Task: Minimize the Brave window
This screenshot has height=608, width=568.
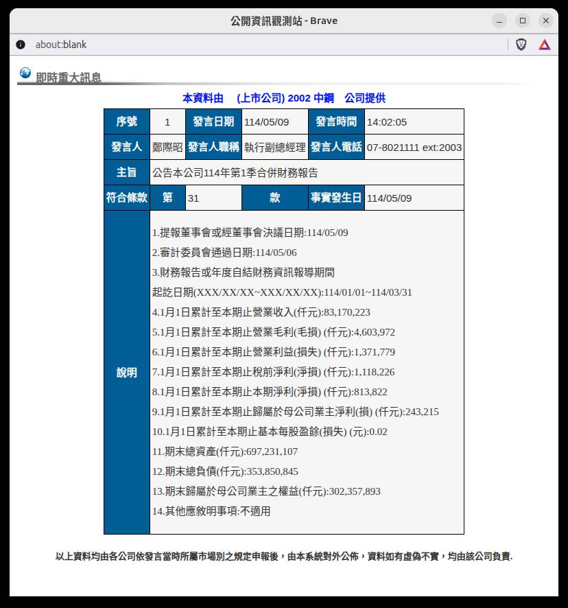Action: pos(499,21)
